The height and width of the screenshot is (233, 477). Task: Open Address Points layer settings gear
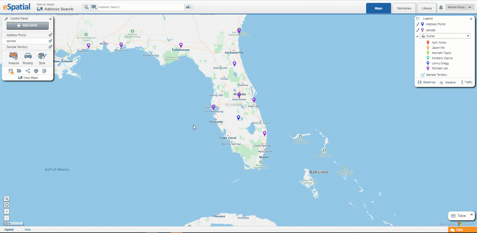pos(50,35)
